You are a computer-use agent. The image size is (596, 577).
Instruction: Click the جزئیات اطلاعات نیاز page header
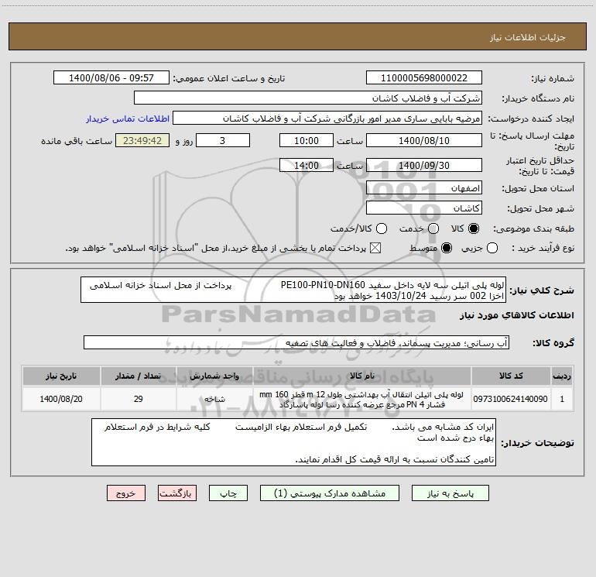528,37
